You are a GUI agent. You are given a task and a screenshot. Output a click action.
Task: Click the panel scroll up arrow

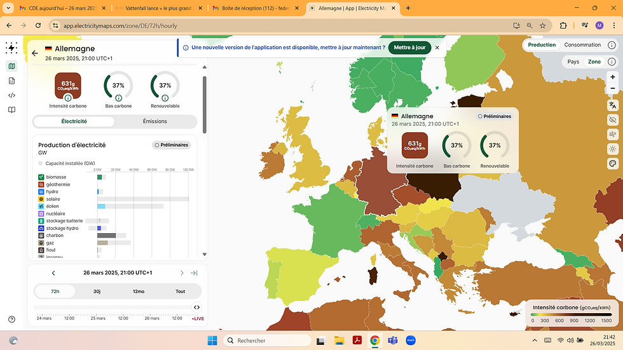(205, 67)
